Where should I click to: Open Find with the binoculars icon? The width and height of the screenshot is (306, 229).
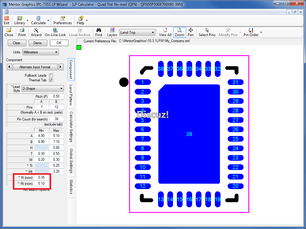(x=99, y=30)
